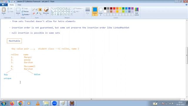
Task: Choose the Right triangle shape
Action: 53,11
